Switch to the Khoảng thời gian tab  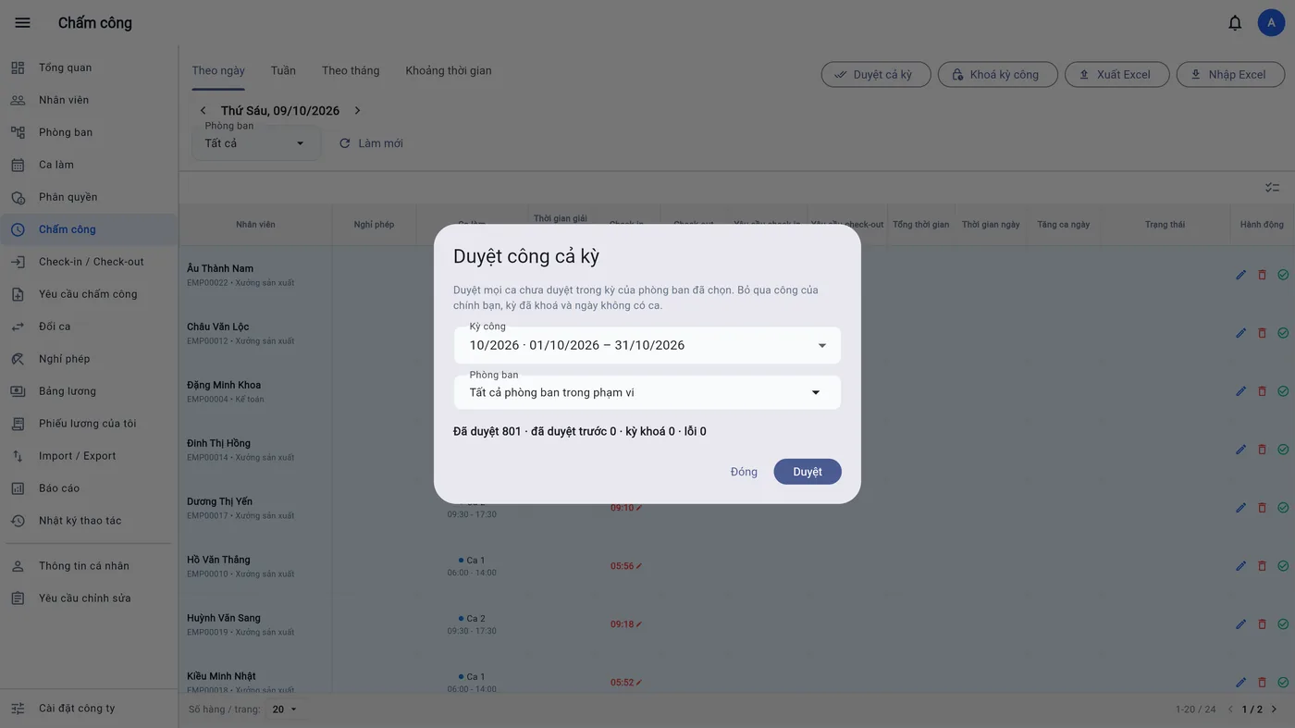point(449,71)
